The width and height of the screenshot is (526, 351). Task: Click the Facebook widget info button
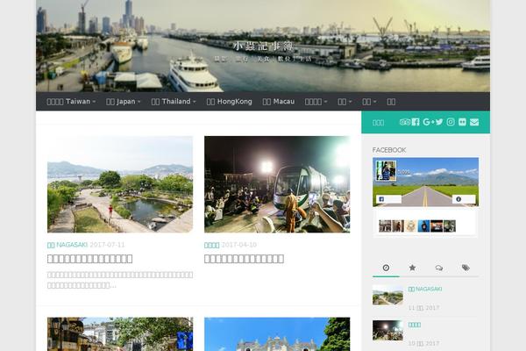(x=464, y=199)
